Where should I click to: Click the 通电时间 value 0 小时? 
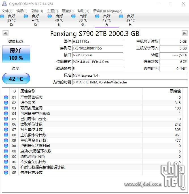click(174, 69)
